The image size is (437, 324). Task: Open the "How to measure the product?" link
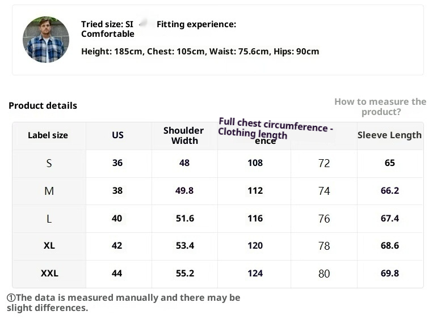point(380,106)
